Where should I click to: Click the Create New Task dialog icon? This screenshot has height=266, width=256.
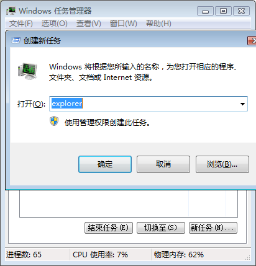16,40
